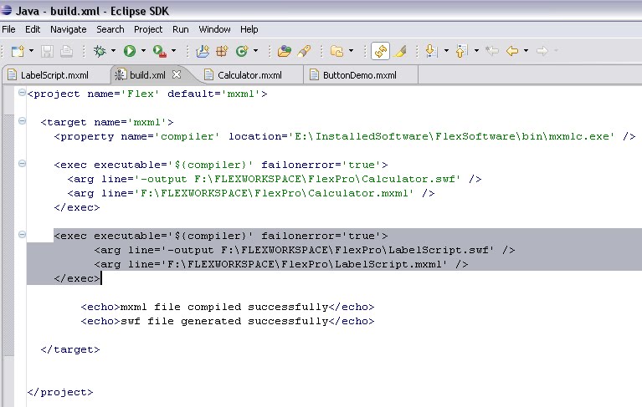Open the New Java Class dropdown arrow
The height and width of the screenshot is (407, 642).
tap(256, 51)
